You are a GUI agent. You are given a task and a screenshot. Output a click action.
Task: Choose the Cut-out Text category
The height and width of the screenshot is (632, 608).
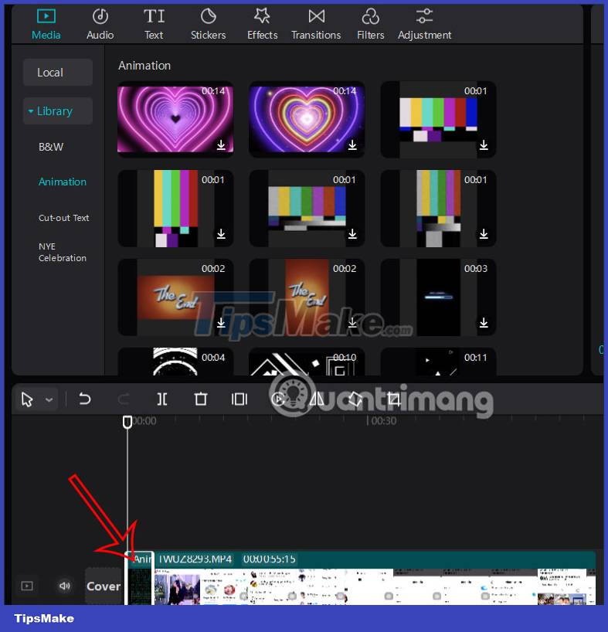tap(63, 218)
